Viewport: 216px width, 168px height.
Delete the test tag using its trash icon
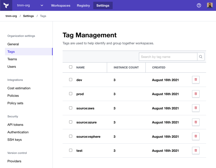coord(195,150)
